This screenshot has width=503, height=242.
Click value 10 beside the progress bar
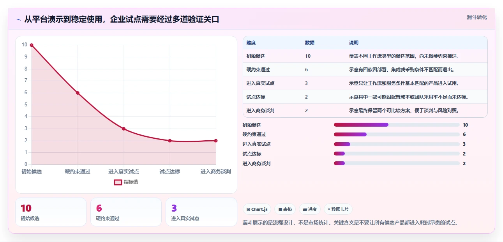[465, 125]
